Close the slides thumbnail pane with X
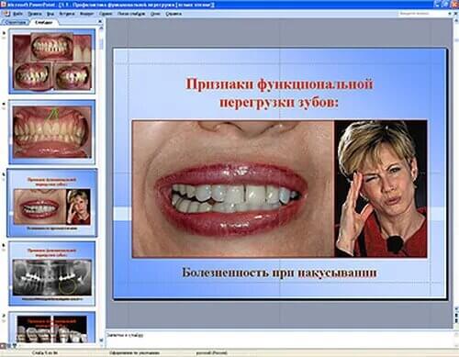The width and height of the screenshot is (459, 357). (x=100, y=21)
